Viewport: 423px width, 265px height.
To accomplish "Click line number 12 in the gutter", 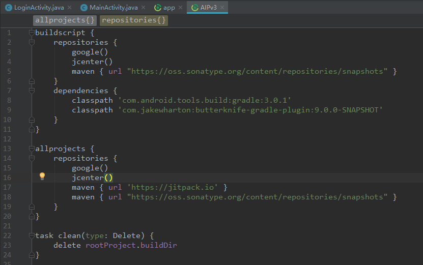I will click(7, 139).
